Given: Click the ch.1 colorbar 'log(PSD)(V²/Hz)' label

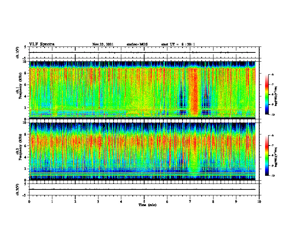Looking at the screenshot, I should point(276,96).
